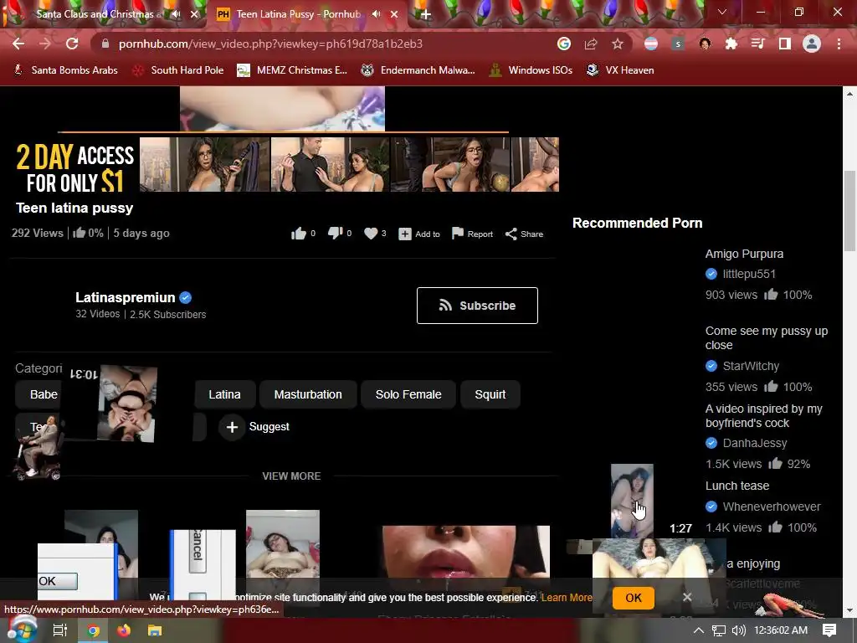Close the Santa Claus and Christmas tab
This screenshot has width=857, height=643.
pyautogui.click(x=194, y=14)
